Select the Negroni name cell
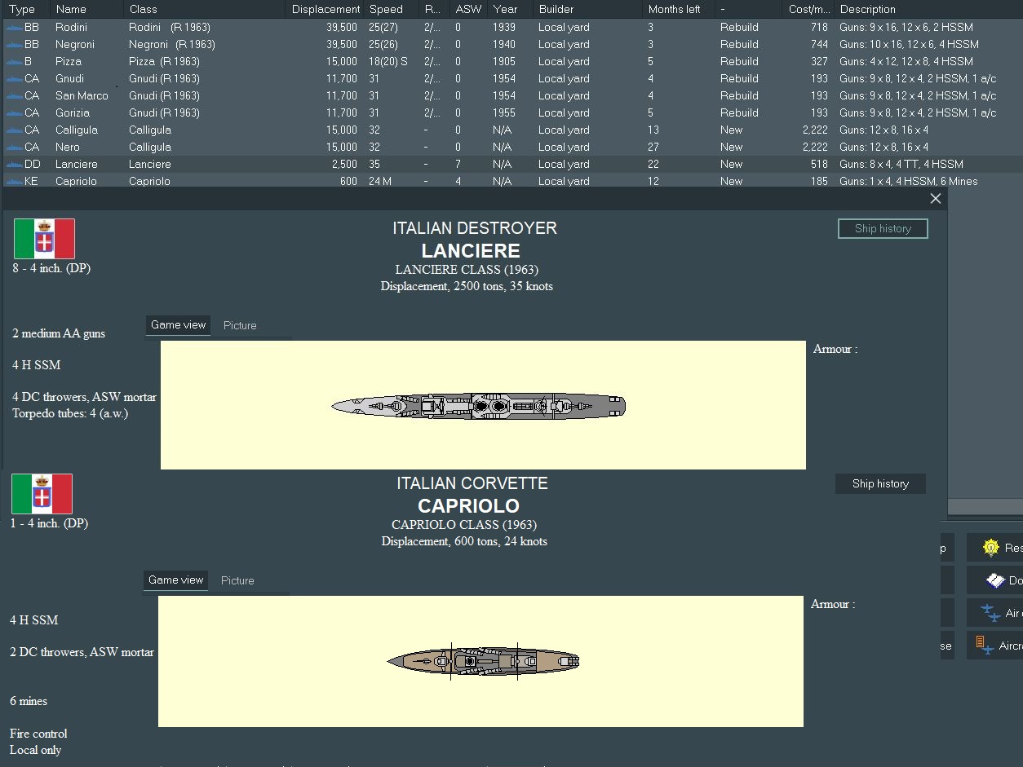1023x767 pixels. coord(75,44)
